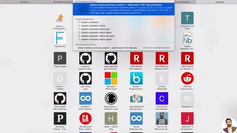Open the Stack Overflow Printing BFS favorite

[x=60, y=18]
